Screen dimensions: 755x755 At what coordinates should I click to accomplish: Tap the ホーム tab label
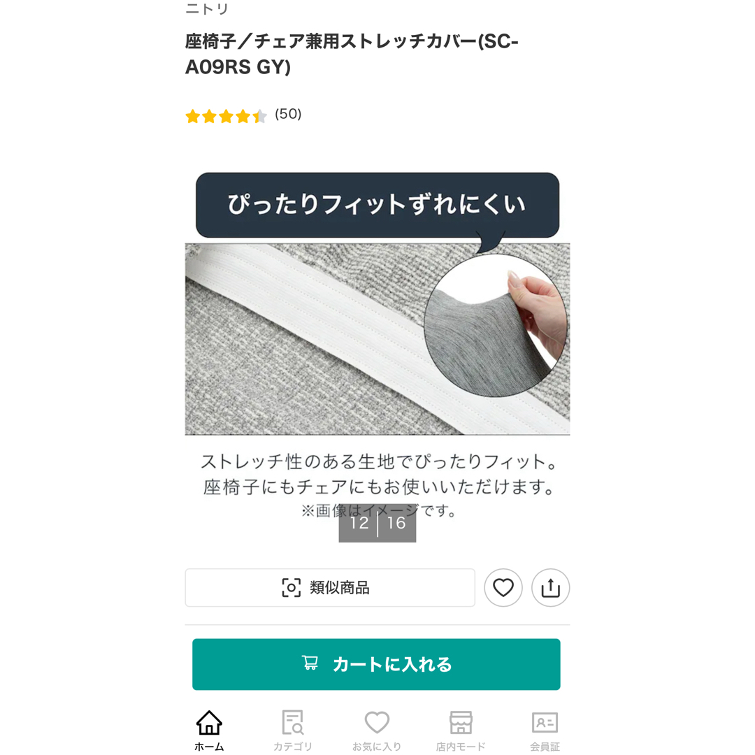pyautogui.click(x=209, y=747)
